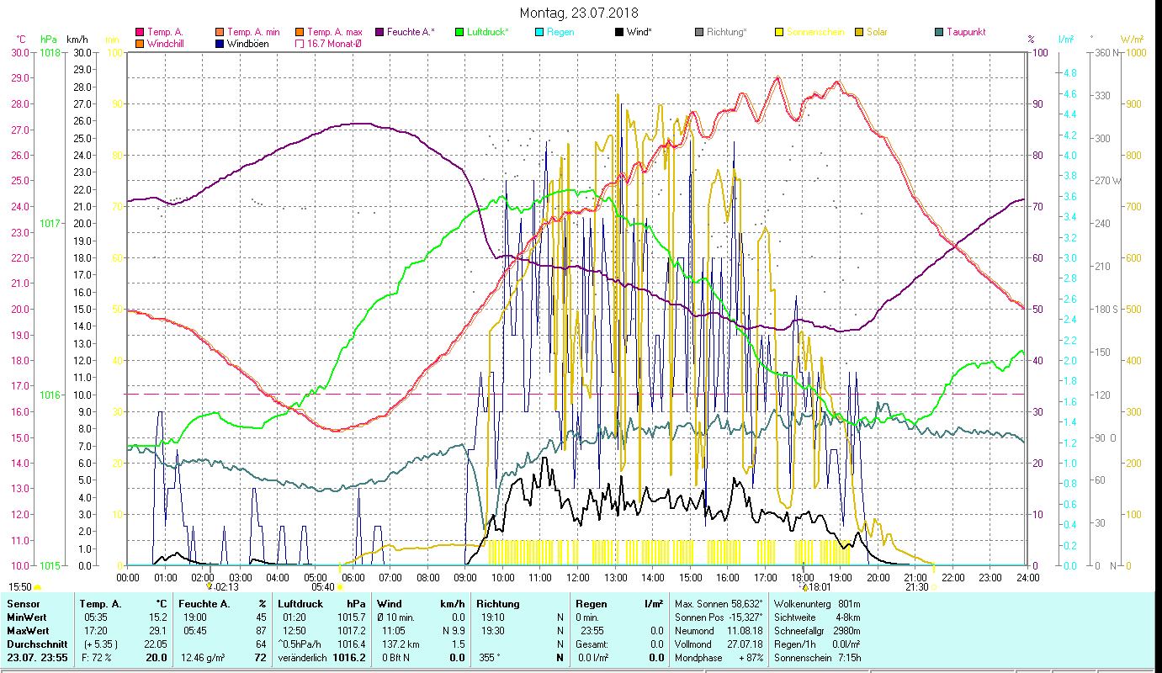
Task: Click the Temp. A. max legend swatch
Action: pos(299,33)
